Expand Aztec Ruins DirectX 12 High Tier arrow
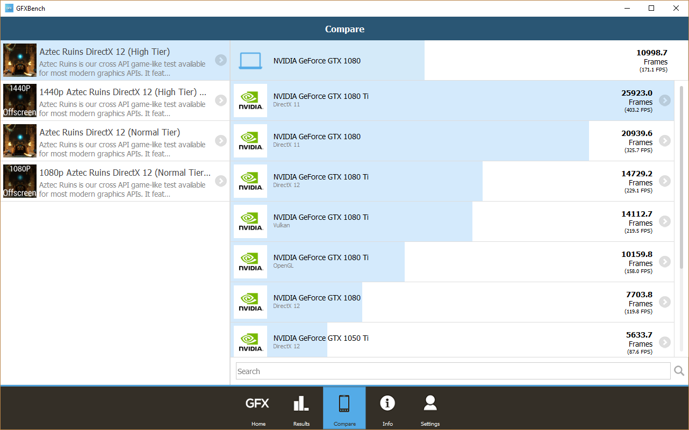The image size is (689, 430). pos(221,60)
